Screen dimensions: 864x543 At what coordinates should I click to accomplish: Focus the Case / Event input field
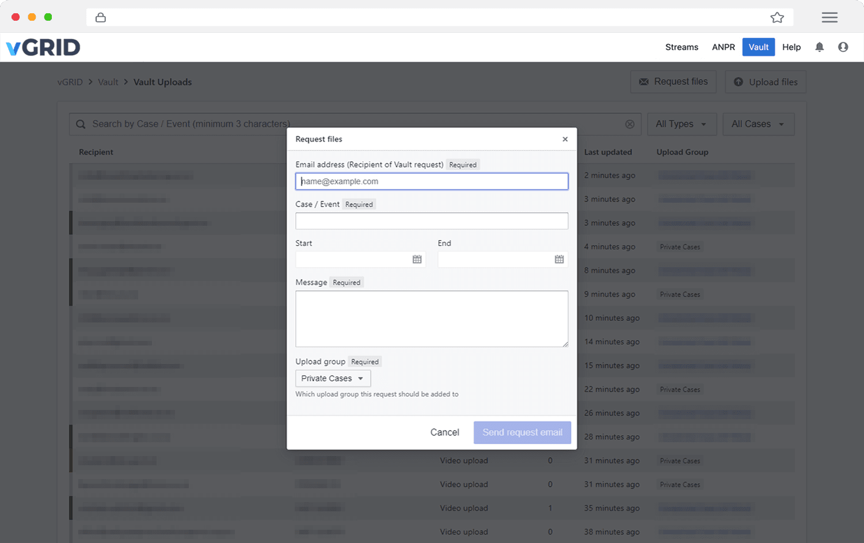431,221
